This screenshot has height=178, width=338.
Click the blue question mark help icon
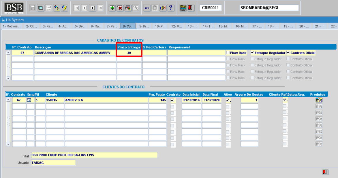[171, 8]
